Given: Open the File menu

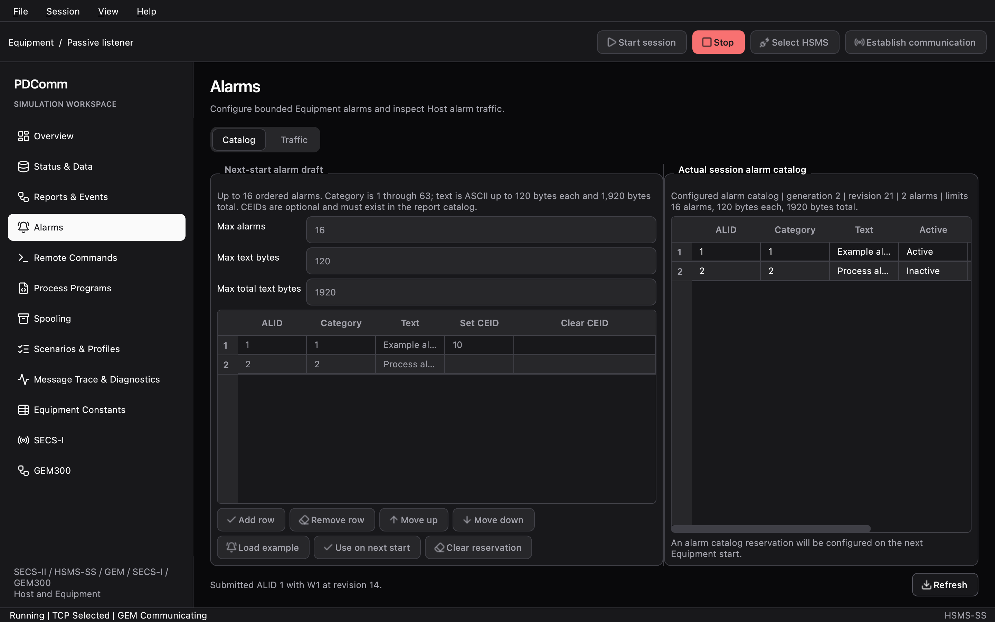Looking at the screenshot, I should click(x=21, y=11).
